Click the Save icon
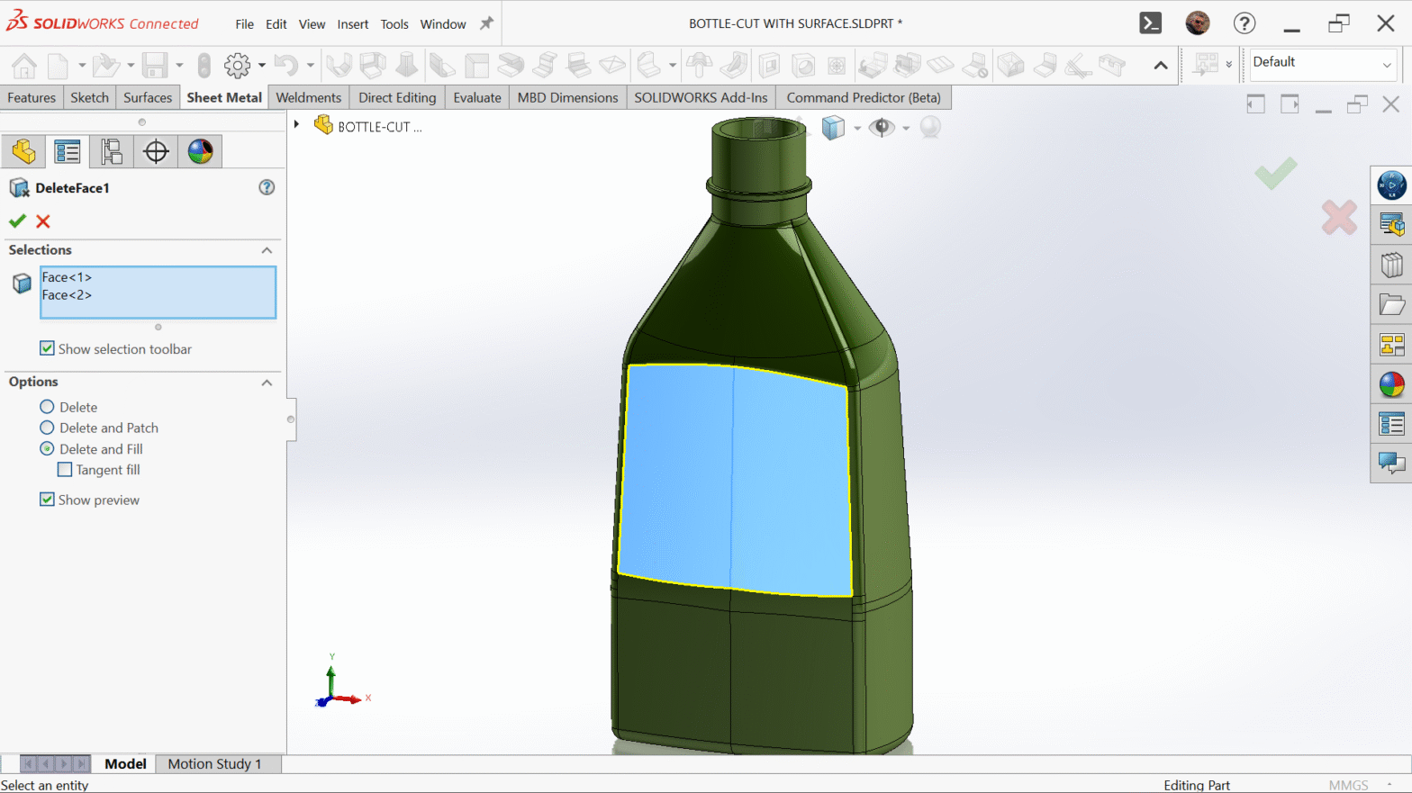Viewport: 1412px width, 793px height. [155, 65]
